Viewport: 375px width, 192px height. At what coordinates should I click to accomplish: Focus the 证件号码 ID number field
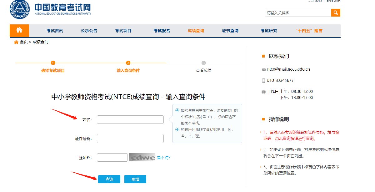(x=130, y=139)
